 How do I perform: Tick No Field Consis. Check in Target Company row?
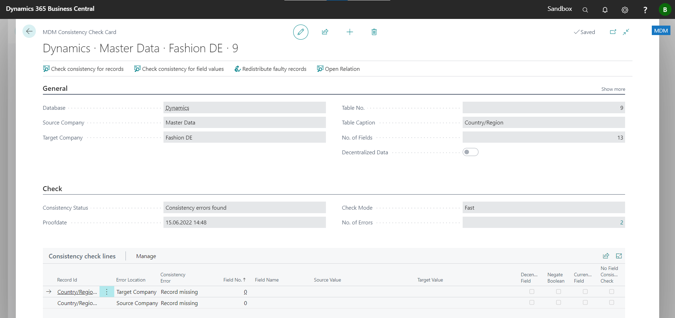pos(612,292)
